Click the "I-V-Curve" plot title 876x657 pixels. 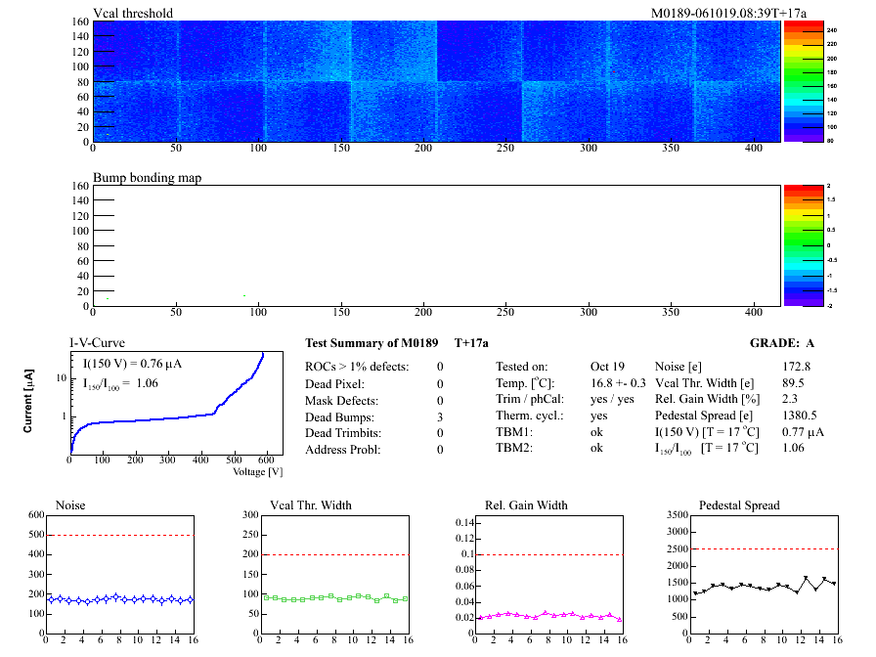point(98,343)
